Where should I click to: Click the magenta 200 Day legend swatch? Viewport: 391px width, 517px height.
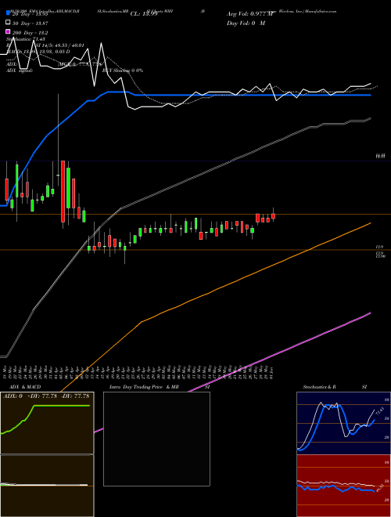coord(8,32)
